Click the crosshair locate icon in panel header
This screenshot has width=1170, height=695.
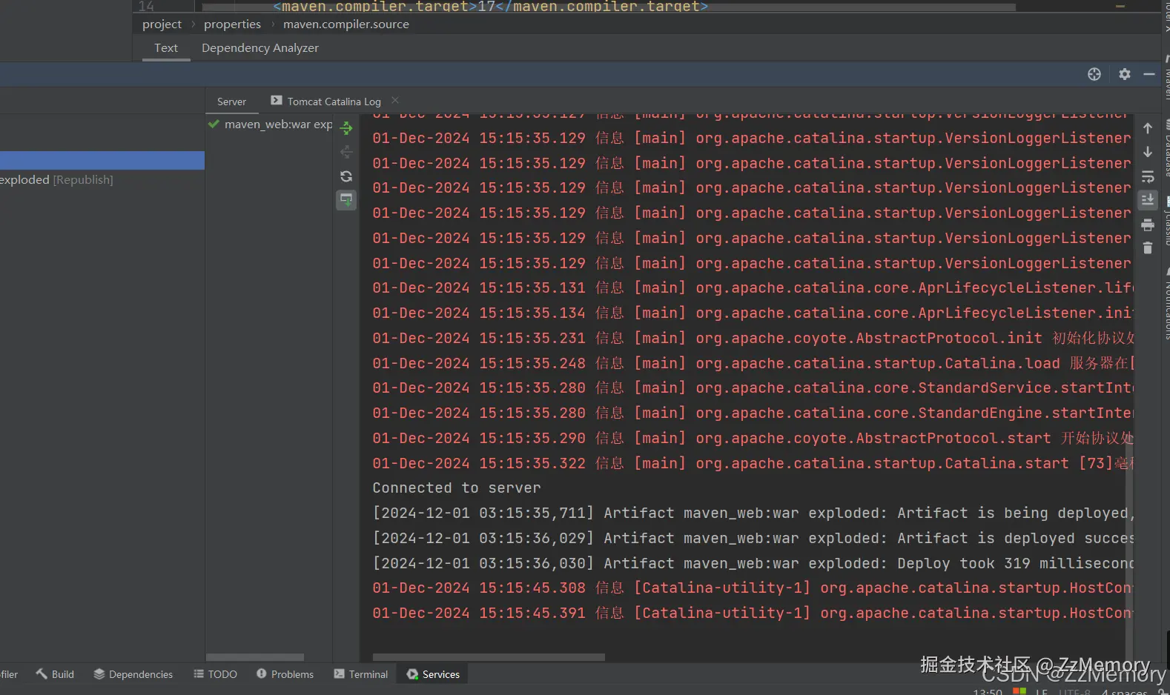(1094, 74)
